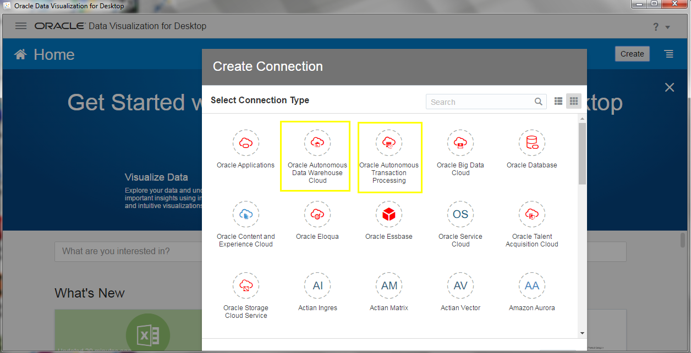
Task: Open the help question mark dropdown
Action: (661, 27)
